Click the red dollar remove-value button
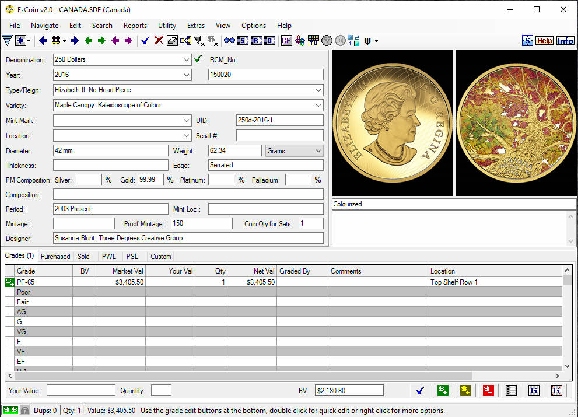Image resolution: width=578 pixels, height=417 pixels. [x=488, y=390]
